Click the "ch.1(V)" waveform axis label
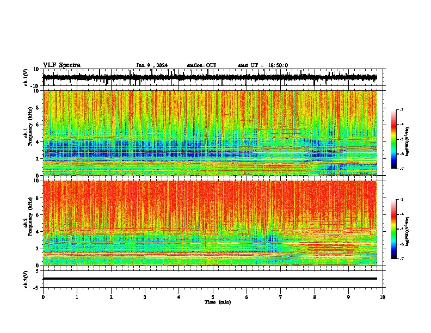431x333 pixels. pyautogui.click(x=26, y=77)
